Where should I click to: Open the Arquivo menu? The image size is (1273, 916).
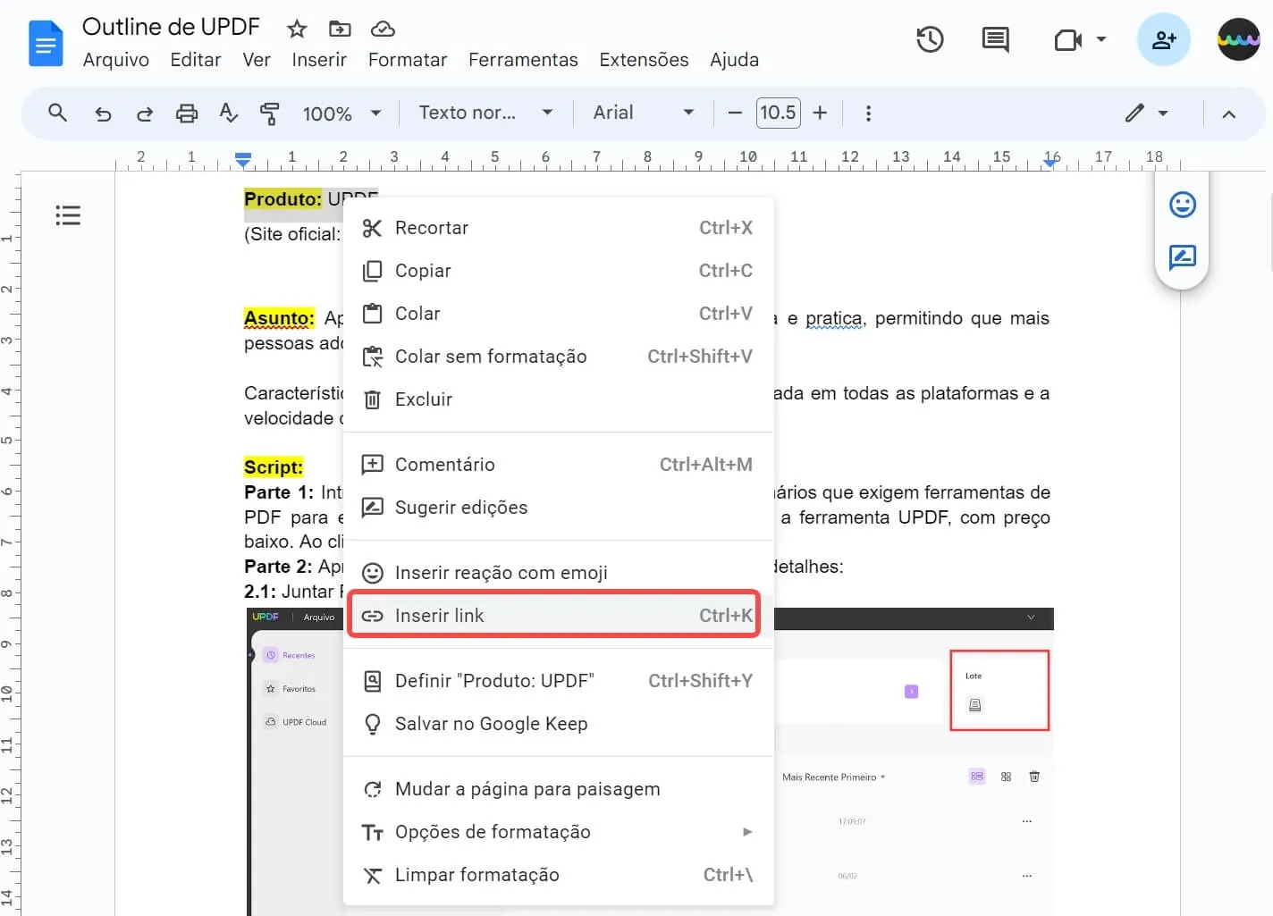[116, 60]
